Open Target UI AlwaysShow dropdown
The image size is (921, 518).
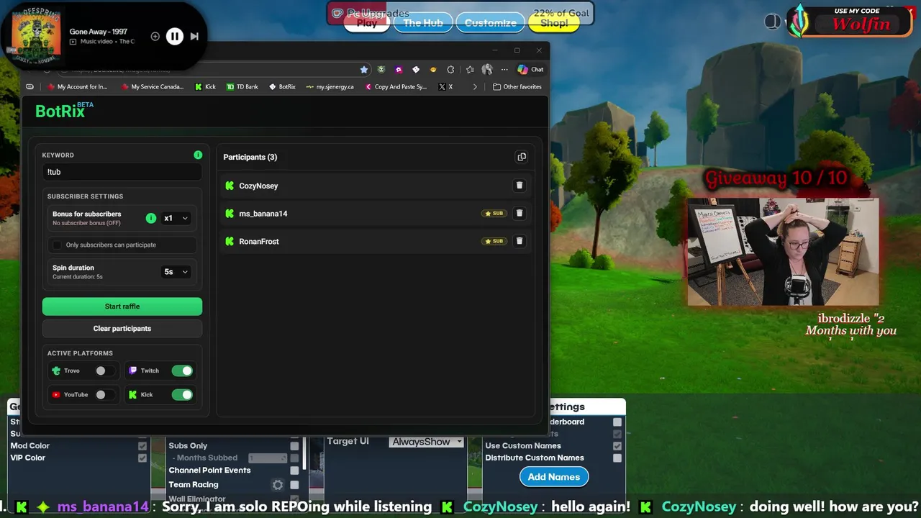[x=427, y=442]
